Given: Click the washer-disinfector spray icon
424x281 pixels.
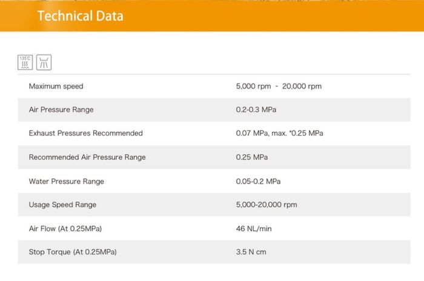Looking at the screenshot, I should click(44, 62).
